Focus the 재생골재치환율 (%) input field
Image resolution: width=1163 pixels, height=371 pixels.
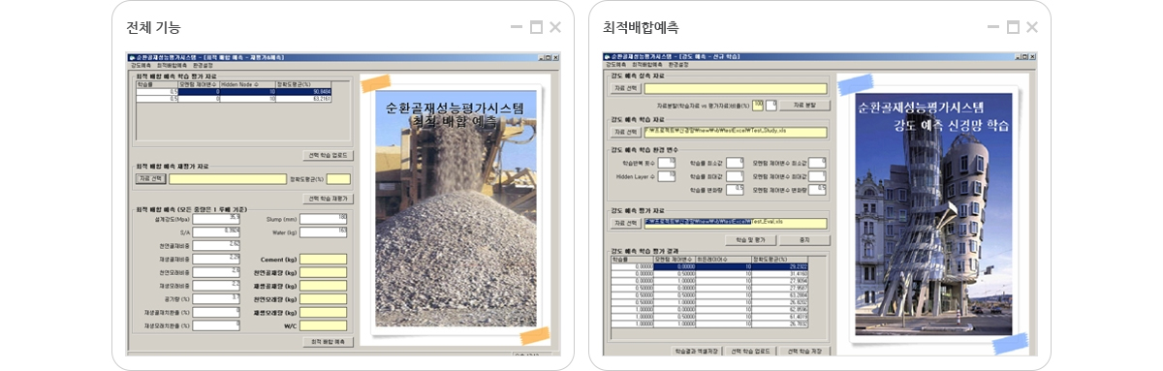click(216, 312)
